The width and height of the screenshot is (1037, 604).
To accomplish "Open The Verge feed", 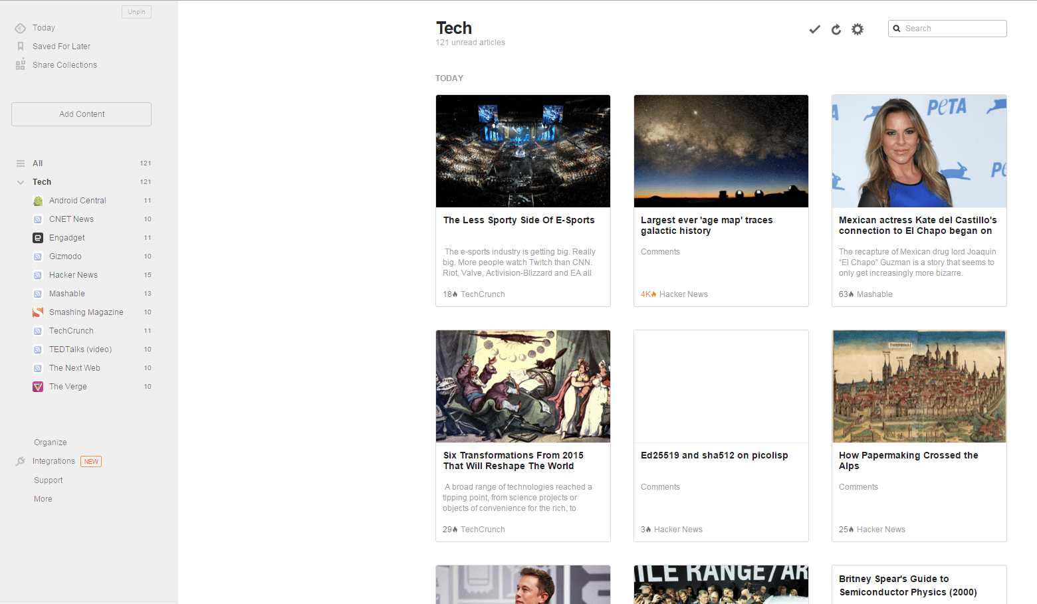I will click(68, 387).
